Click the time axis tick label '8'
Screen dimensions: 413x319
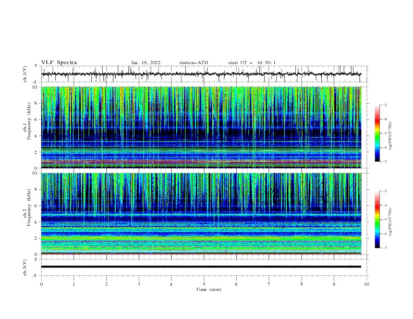click(x=301, y=284)
